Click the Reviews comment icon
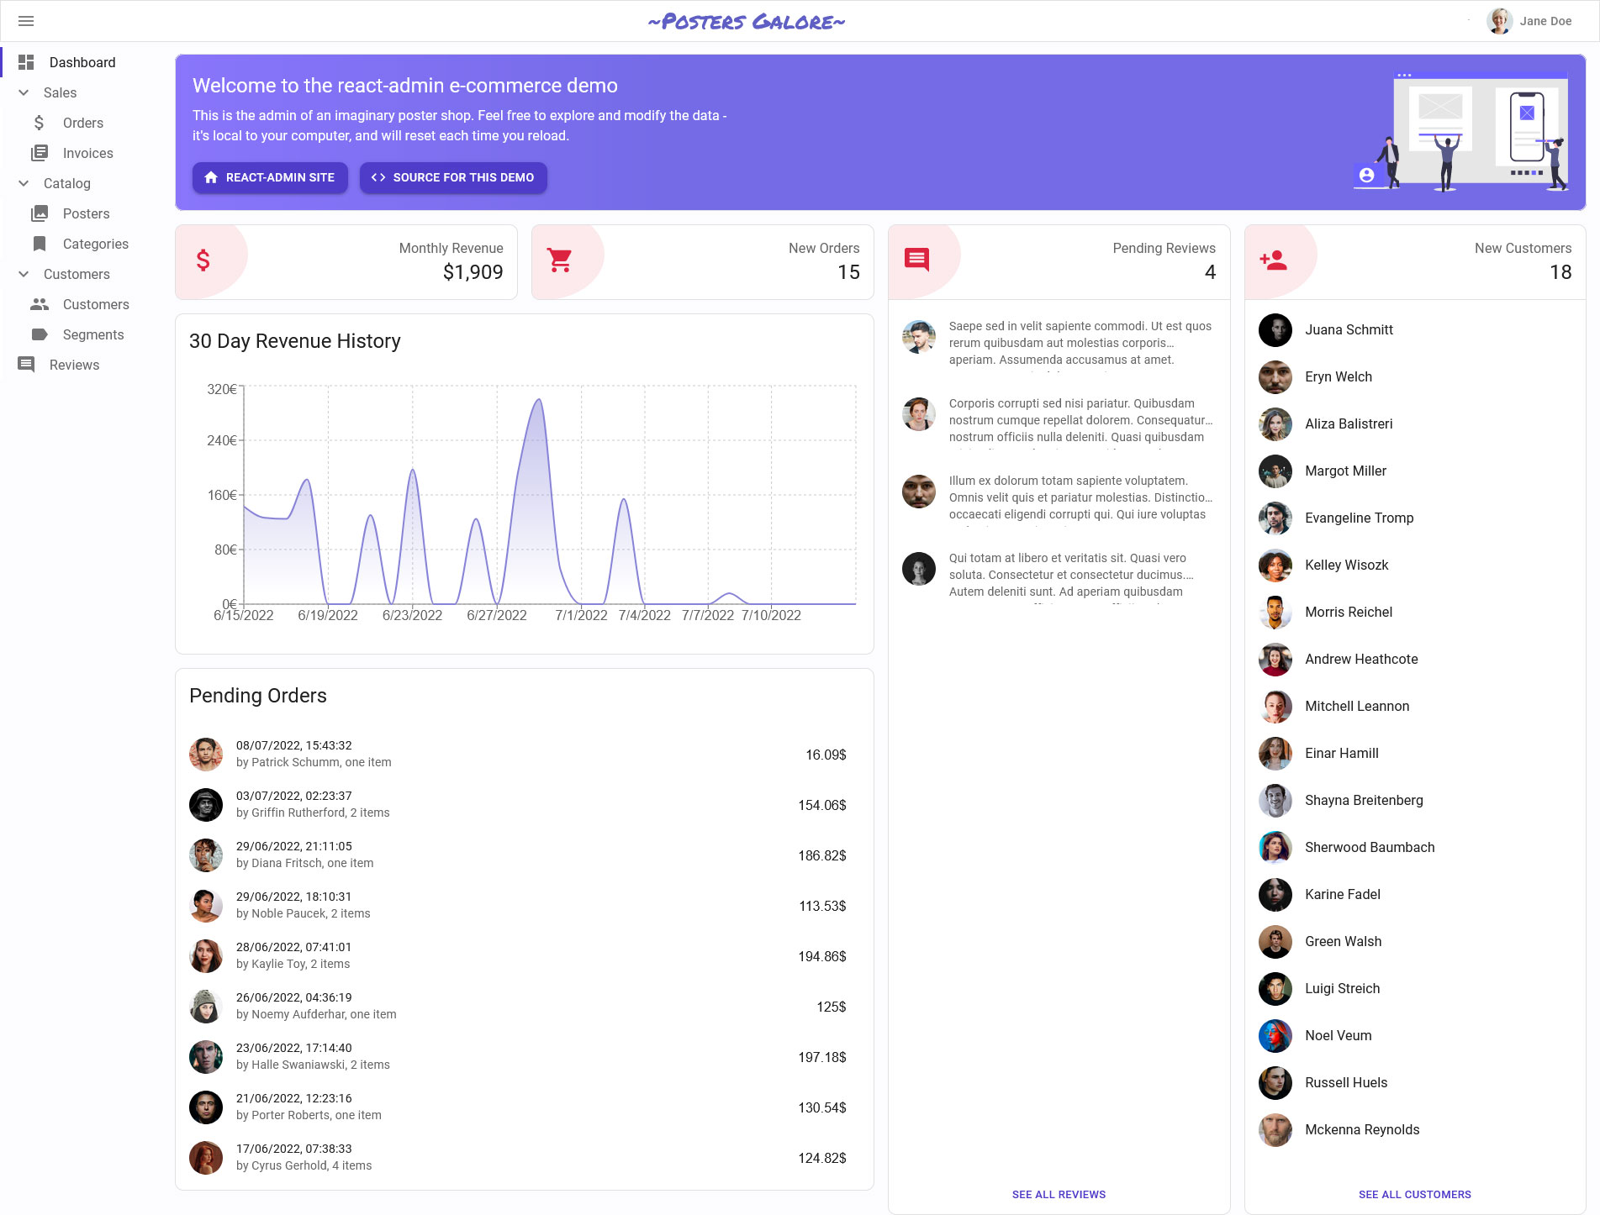Image resolution: width=1600 pixels, height=1215 pixels. [25, 365]
